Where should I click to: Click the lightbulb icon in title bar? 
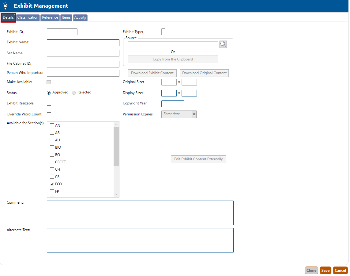point(6,6)
